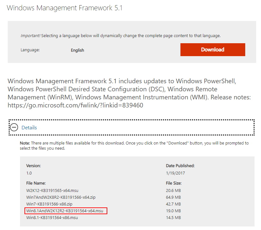This screenshot has width=261, height=230.
Task: Click the 64.9 MB file size
Action: [x=173, y=197]
